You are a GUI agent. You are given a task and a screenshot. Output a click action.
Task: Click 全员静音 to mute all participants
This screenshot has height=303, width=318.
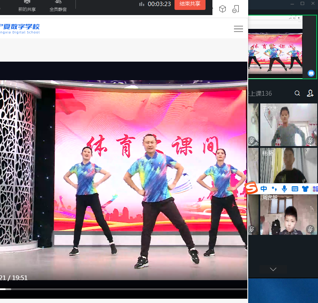click(x=58, y=6)
